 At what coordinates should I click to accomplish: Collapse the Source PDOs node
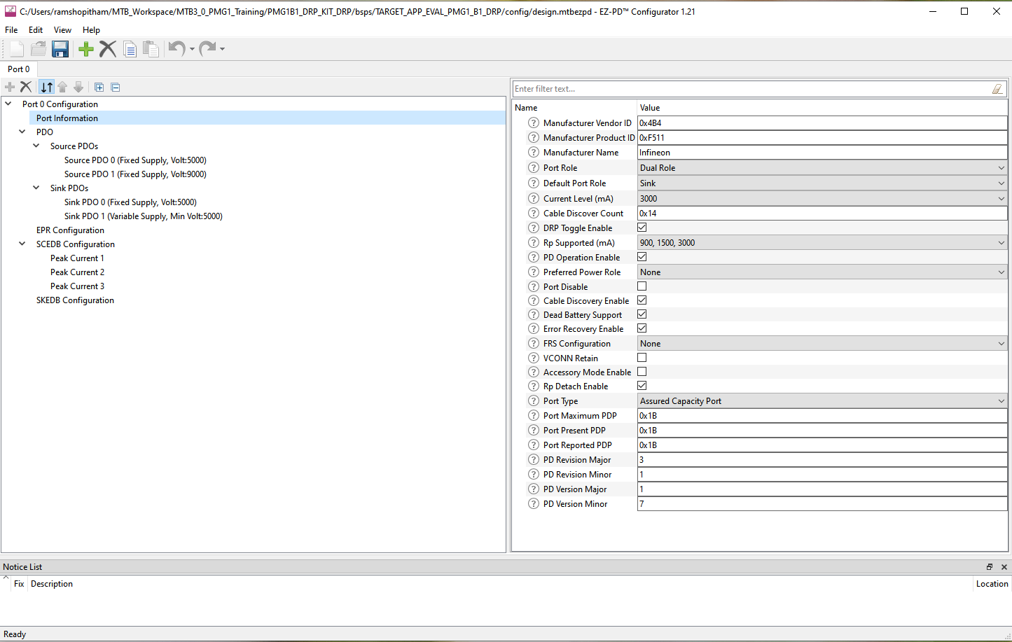(x=36, y=146)
